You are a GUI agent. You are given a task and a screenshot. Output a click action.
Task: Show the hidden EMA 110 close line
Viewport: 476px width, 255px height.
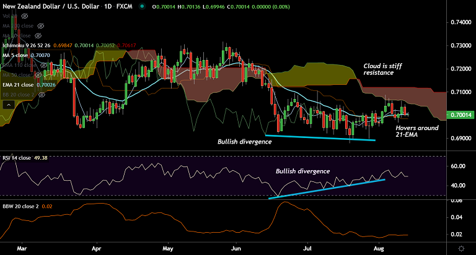(x=44, y=65)
